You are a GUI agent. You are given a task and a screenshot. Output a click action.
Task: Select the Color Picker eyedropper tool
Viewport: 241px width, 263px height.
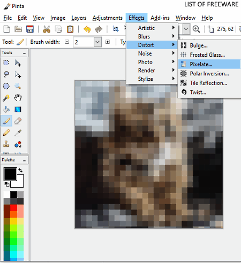coord(18,133)
